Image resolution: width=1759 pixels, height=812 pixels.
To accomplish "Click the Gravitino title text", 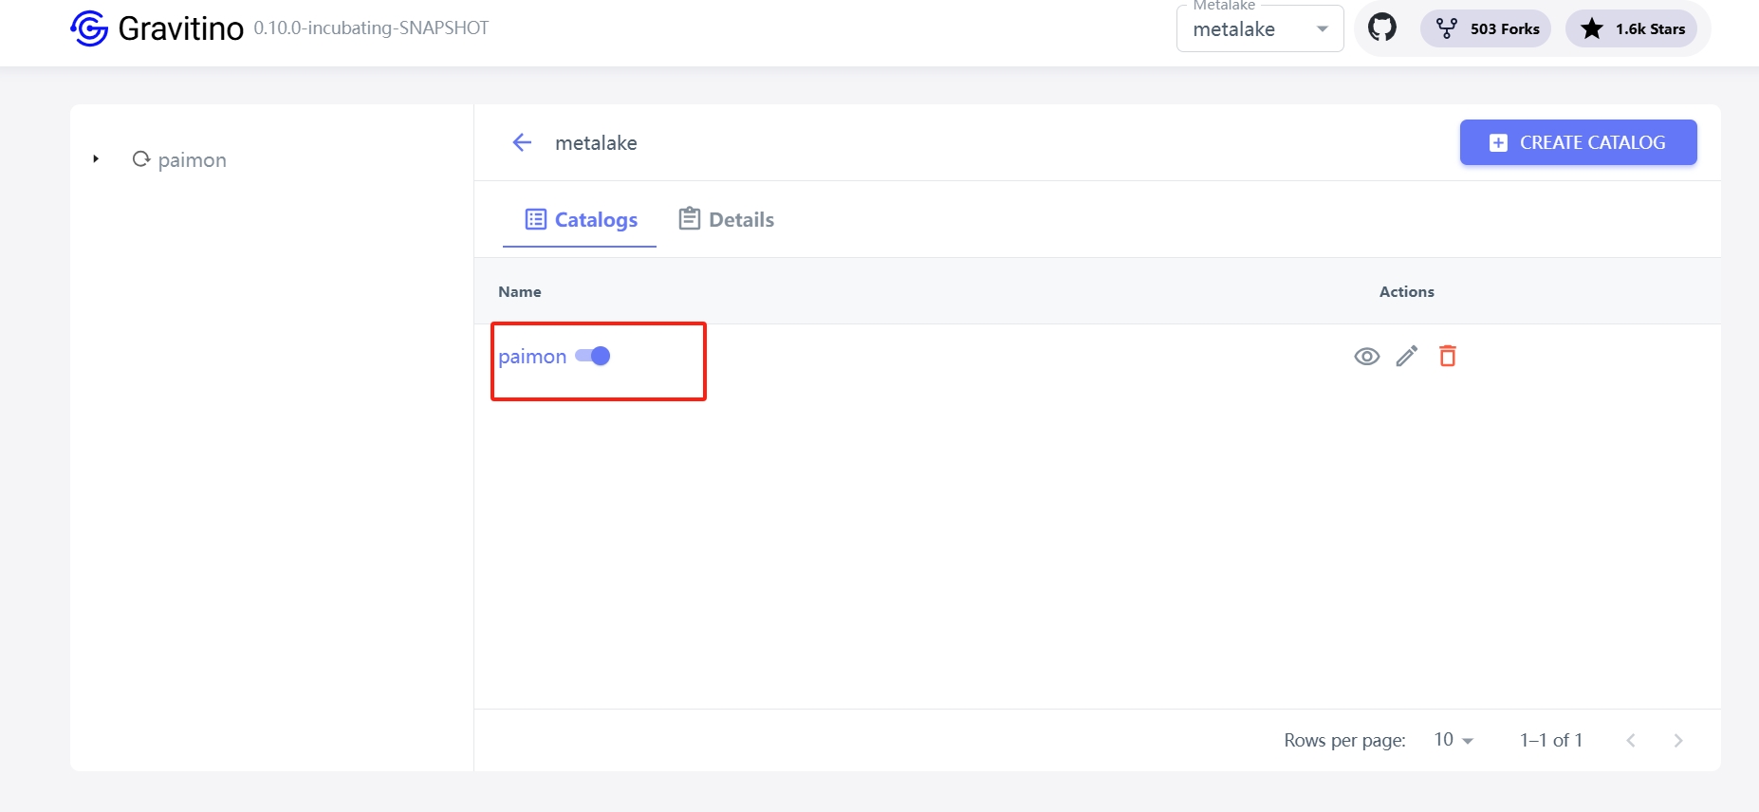I will [x=181, y=28].
